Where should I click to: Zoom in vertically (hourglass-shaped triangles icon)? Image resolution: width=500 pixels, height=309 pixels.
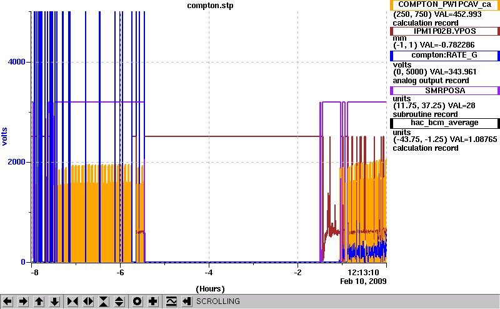(x=104, y=301)
